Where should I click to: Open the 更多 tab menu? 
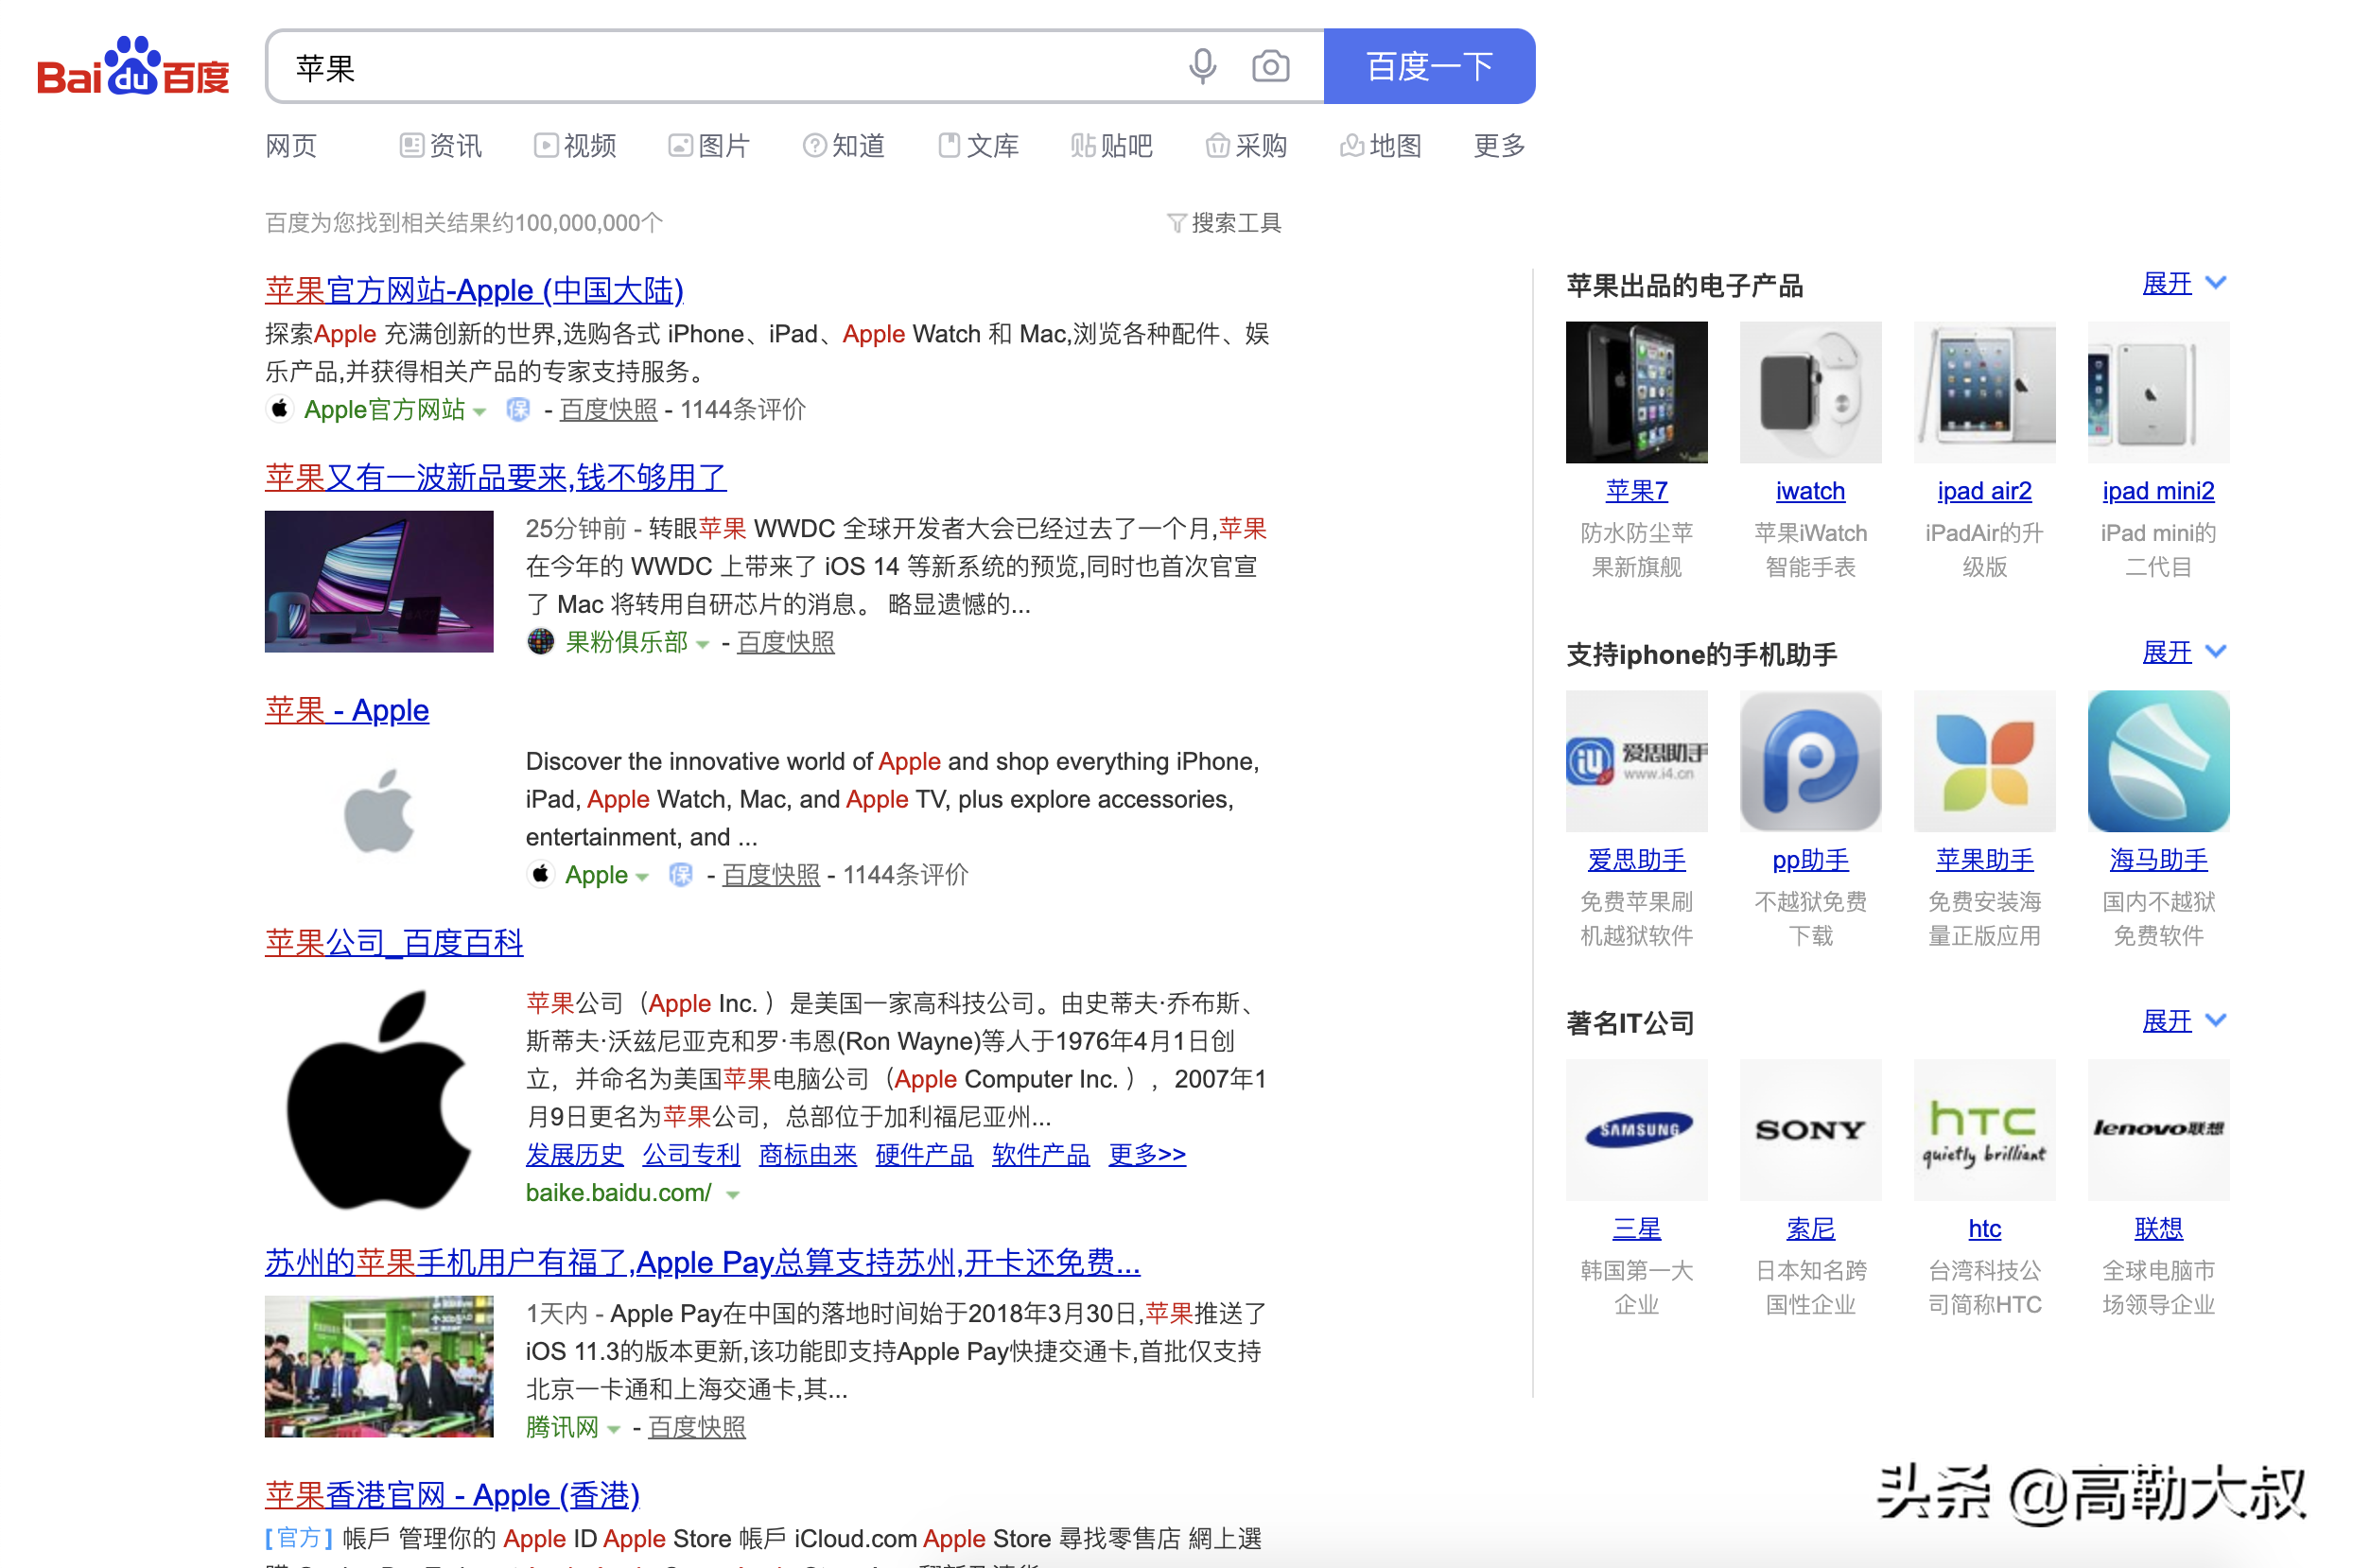(x=1499, y=146)
